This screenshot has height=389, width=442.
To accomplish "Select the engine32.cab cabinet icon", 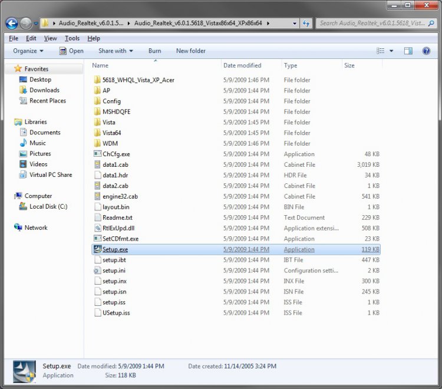I will coord(97,196).
